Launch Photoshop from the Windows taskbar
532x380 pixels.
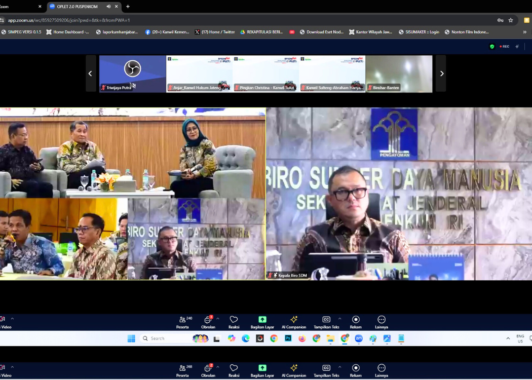click(288, 338)
